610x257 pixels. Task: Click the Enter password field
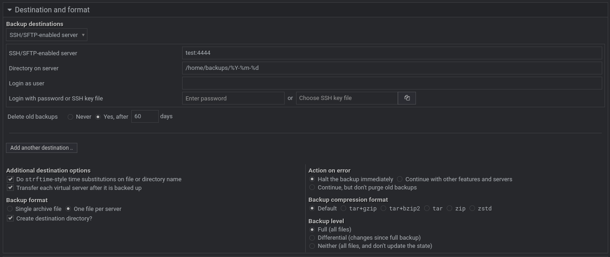point(233,98)
